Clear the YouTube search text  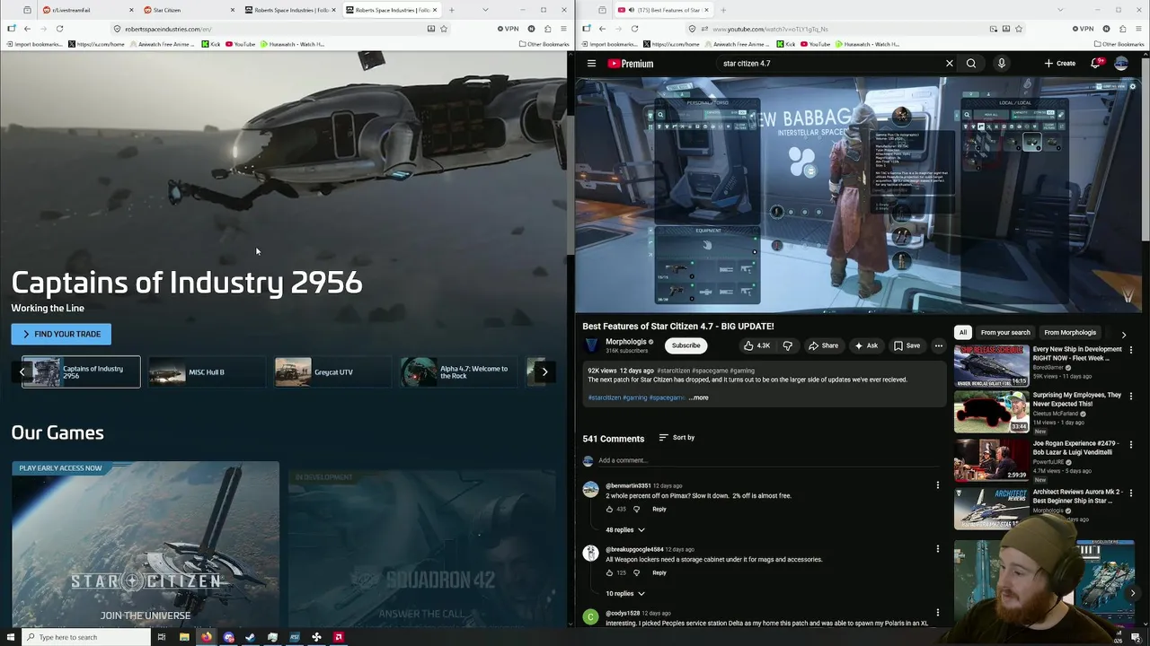pyautogui.click(x=949, y=64)
